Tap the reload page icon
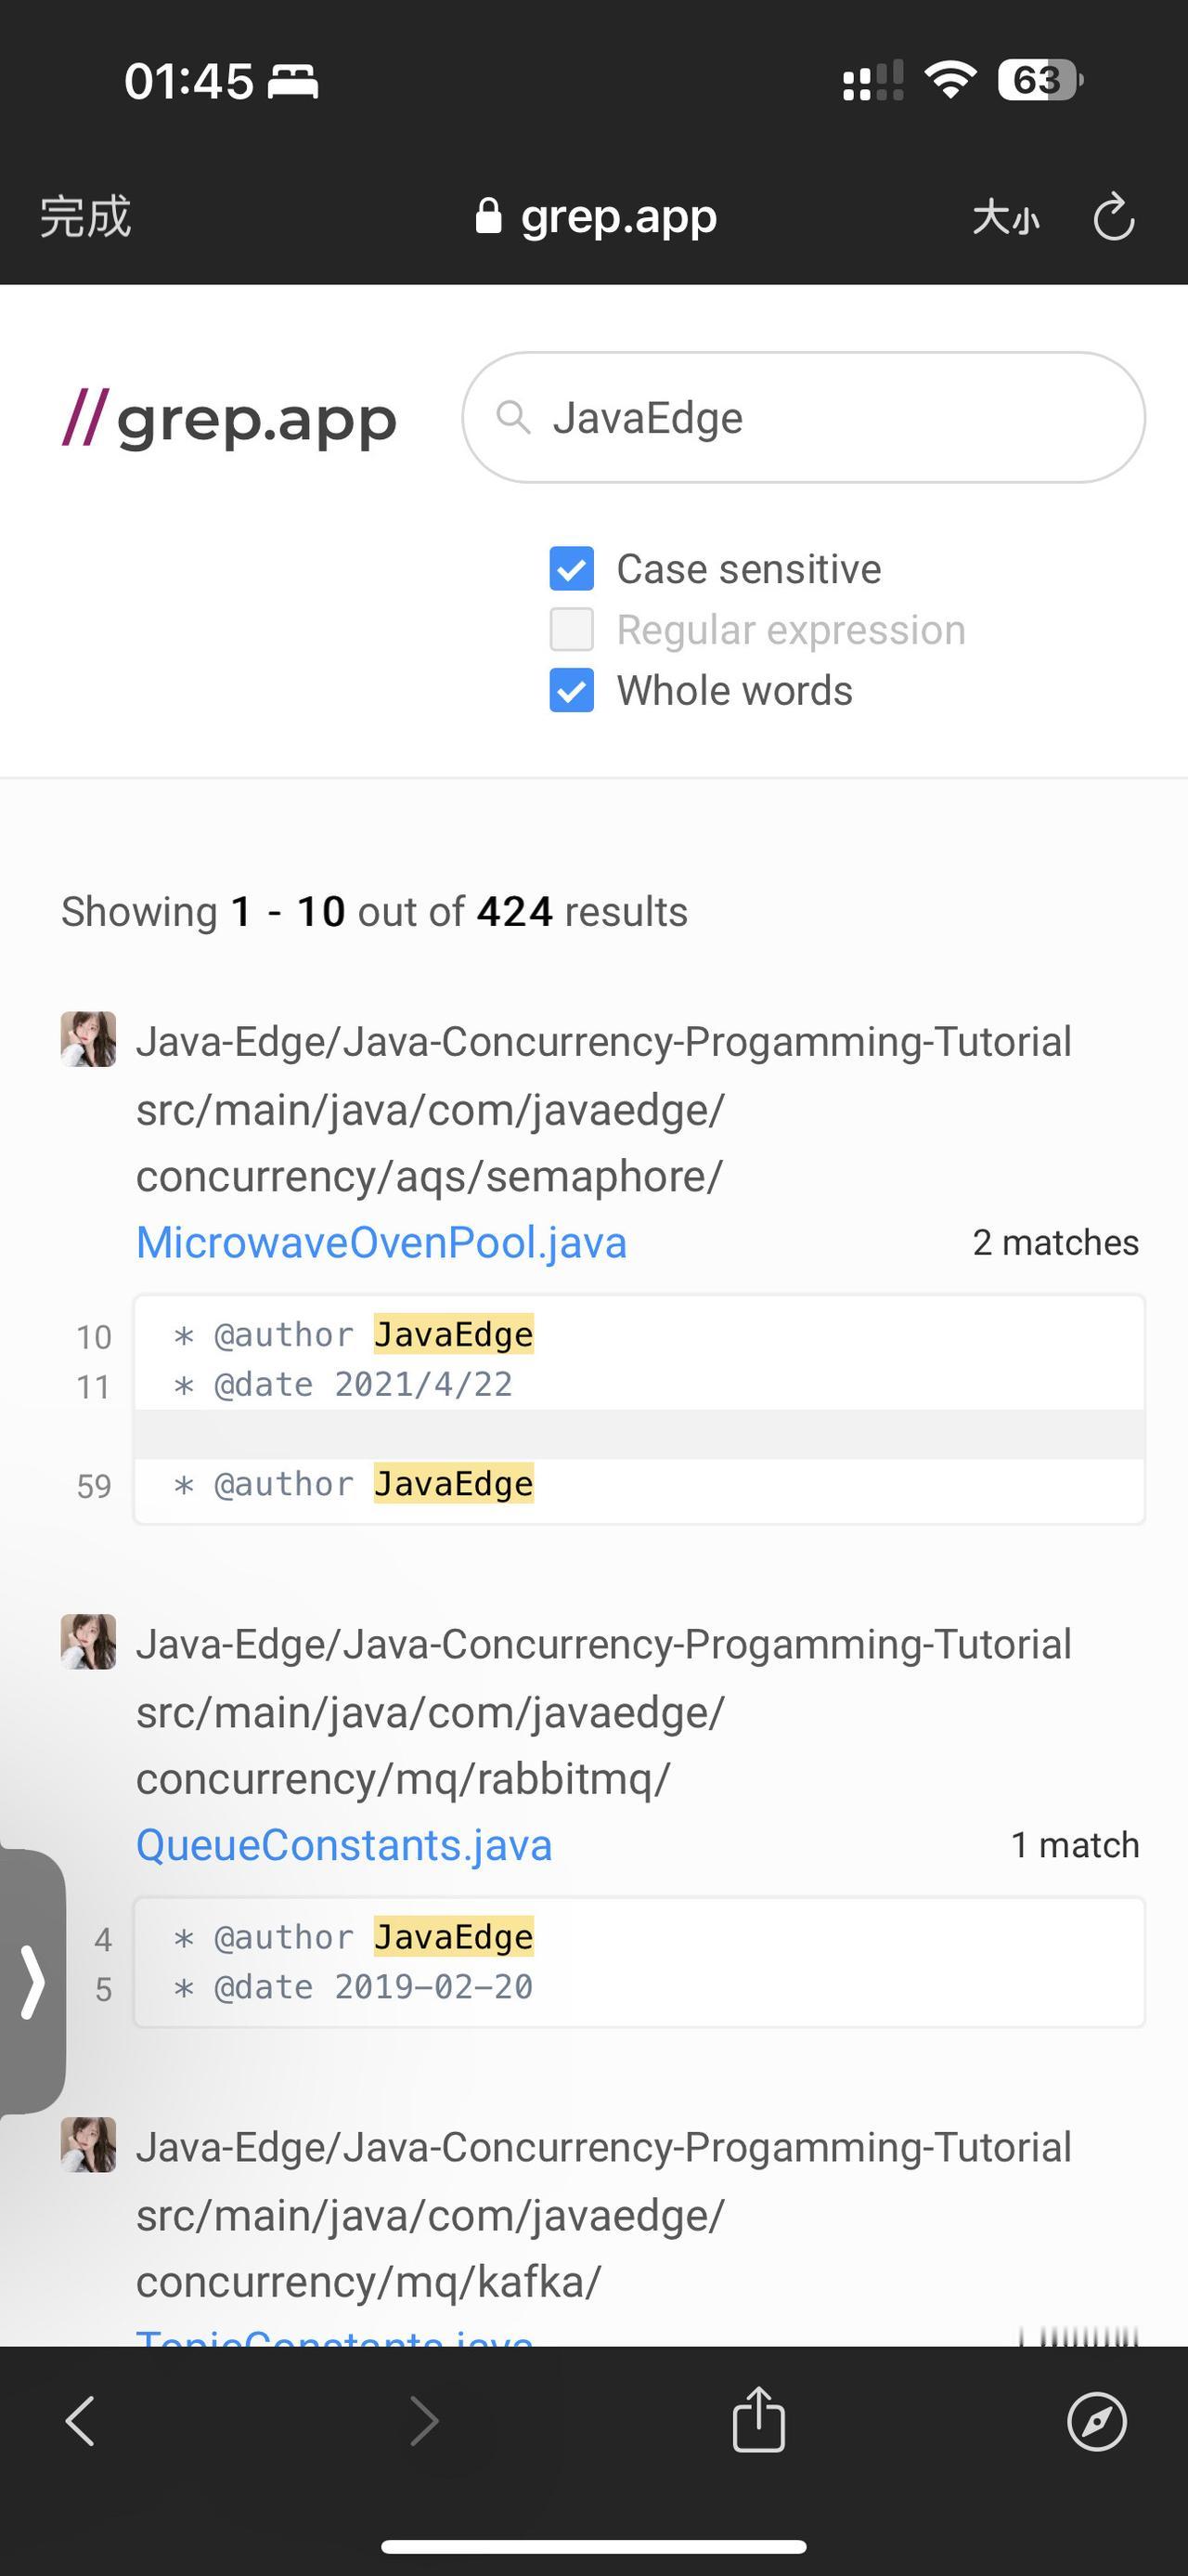 [1113, 217]
